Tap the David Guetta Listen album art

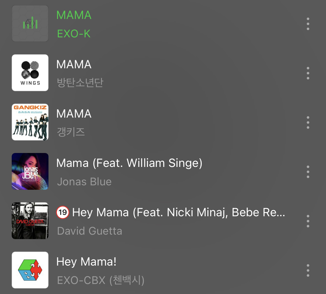click(x=30, y=221)
